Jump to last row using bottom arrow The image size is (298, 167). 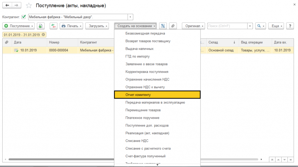291,159
